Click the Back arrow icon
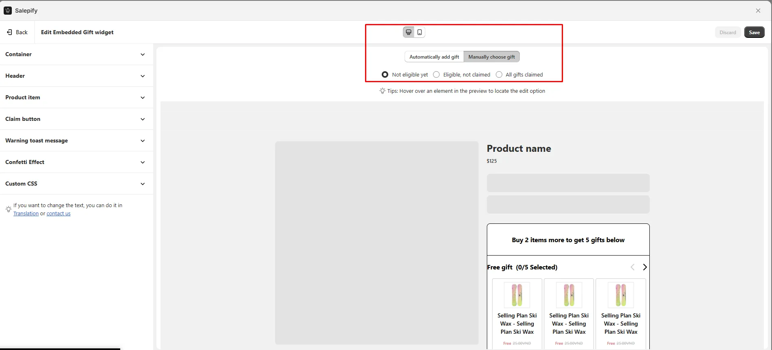772x350 pixels. tap(9, 32)
